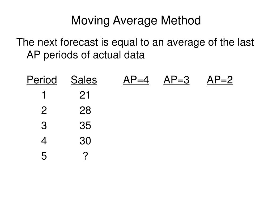Click period number 4 in Period column
The width and height of the screenshot is (272, 204).
click(x=44, y=141)
